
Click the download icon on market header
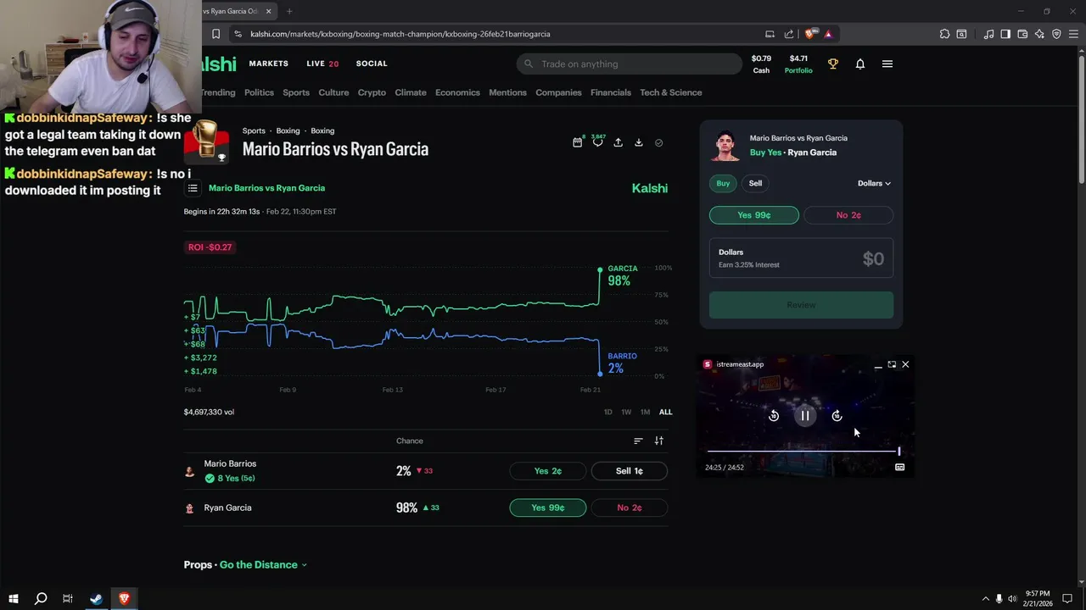click(x=638, y=142)
